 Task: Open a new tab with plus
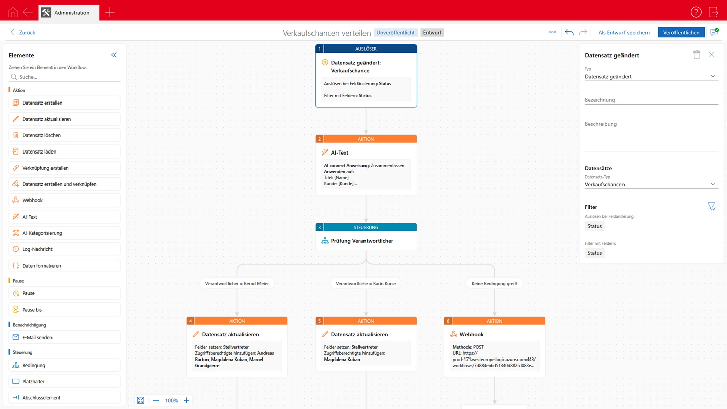click(110, 13)
